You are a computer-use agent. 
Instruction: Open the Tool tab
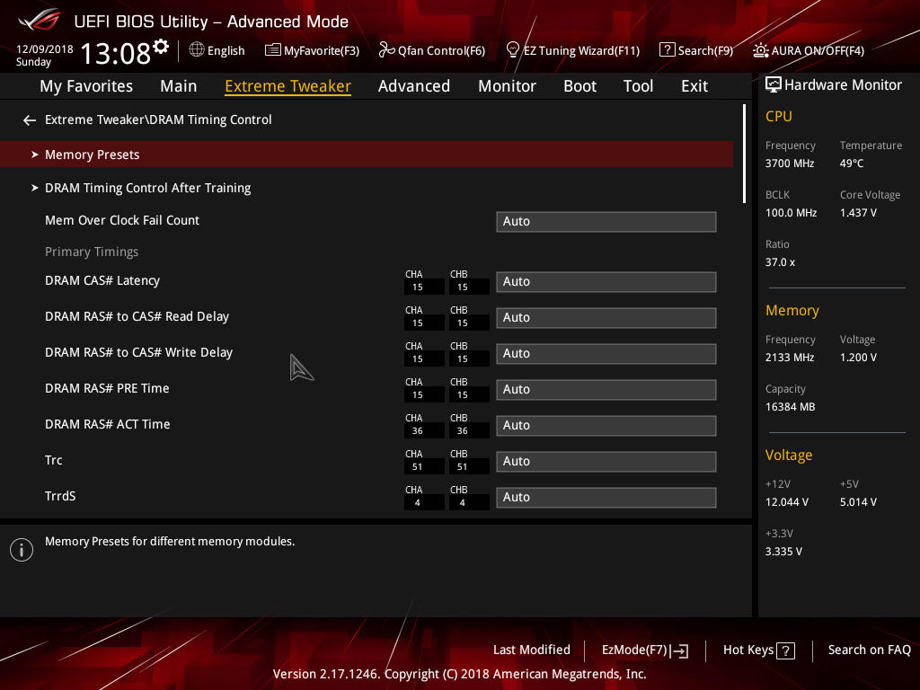[x=639, y=86]
